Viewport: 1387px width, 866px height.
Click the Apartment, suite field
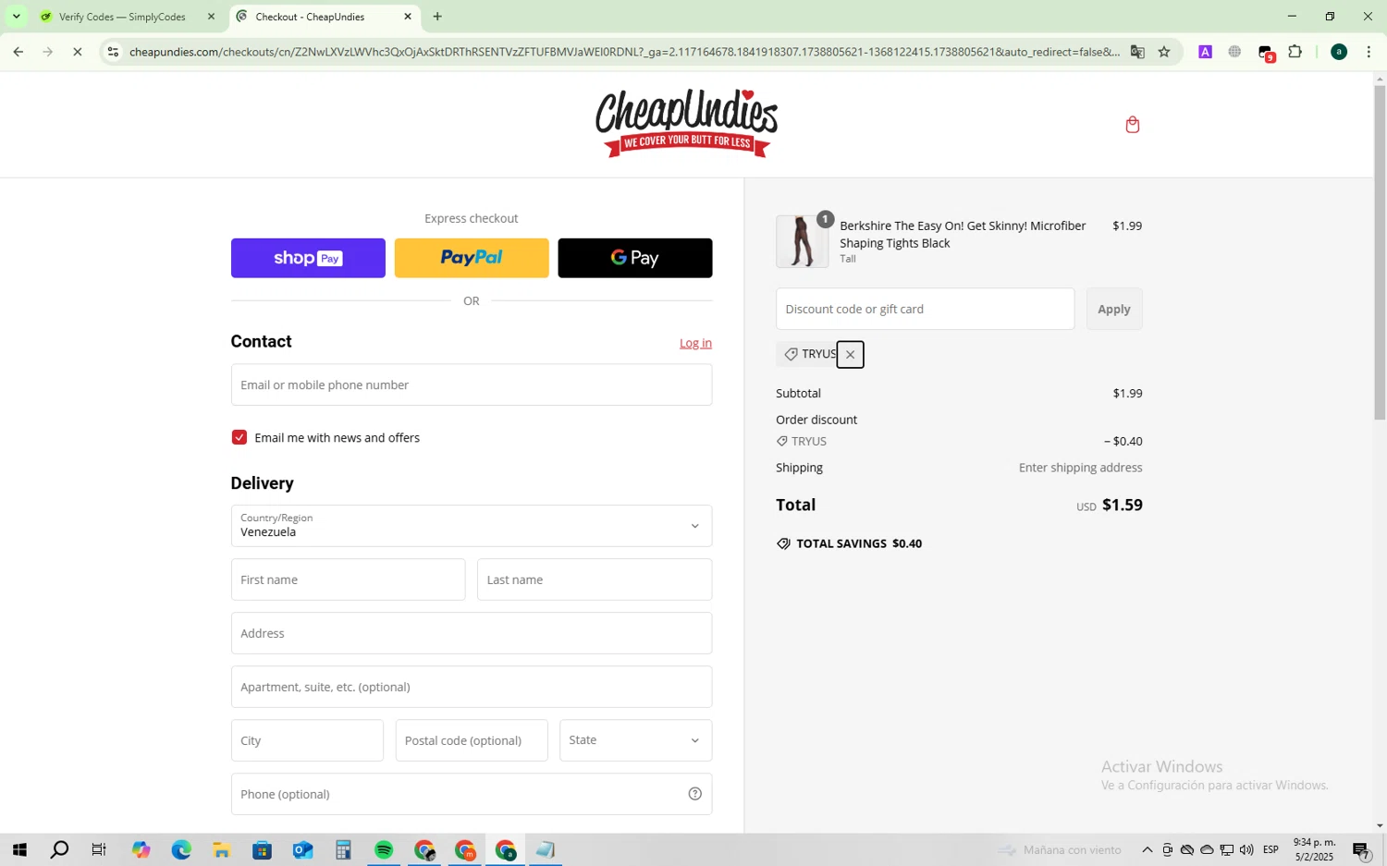471,687
